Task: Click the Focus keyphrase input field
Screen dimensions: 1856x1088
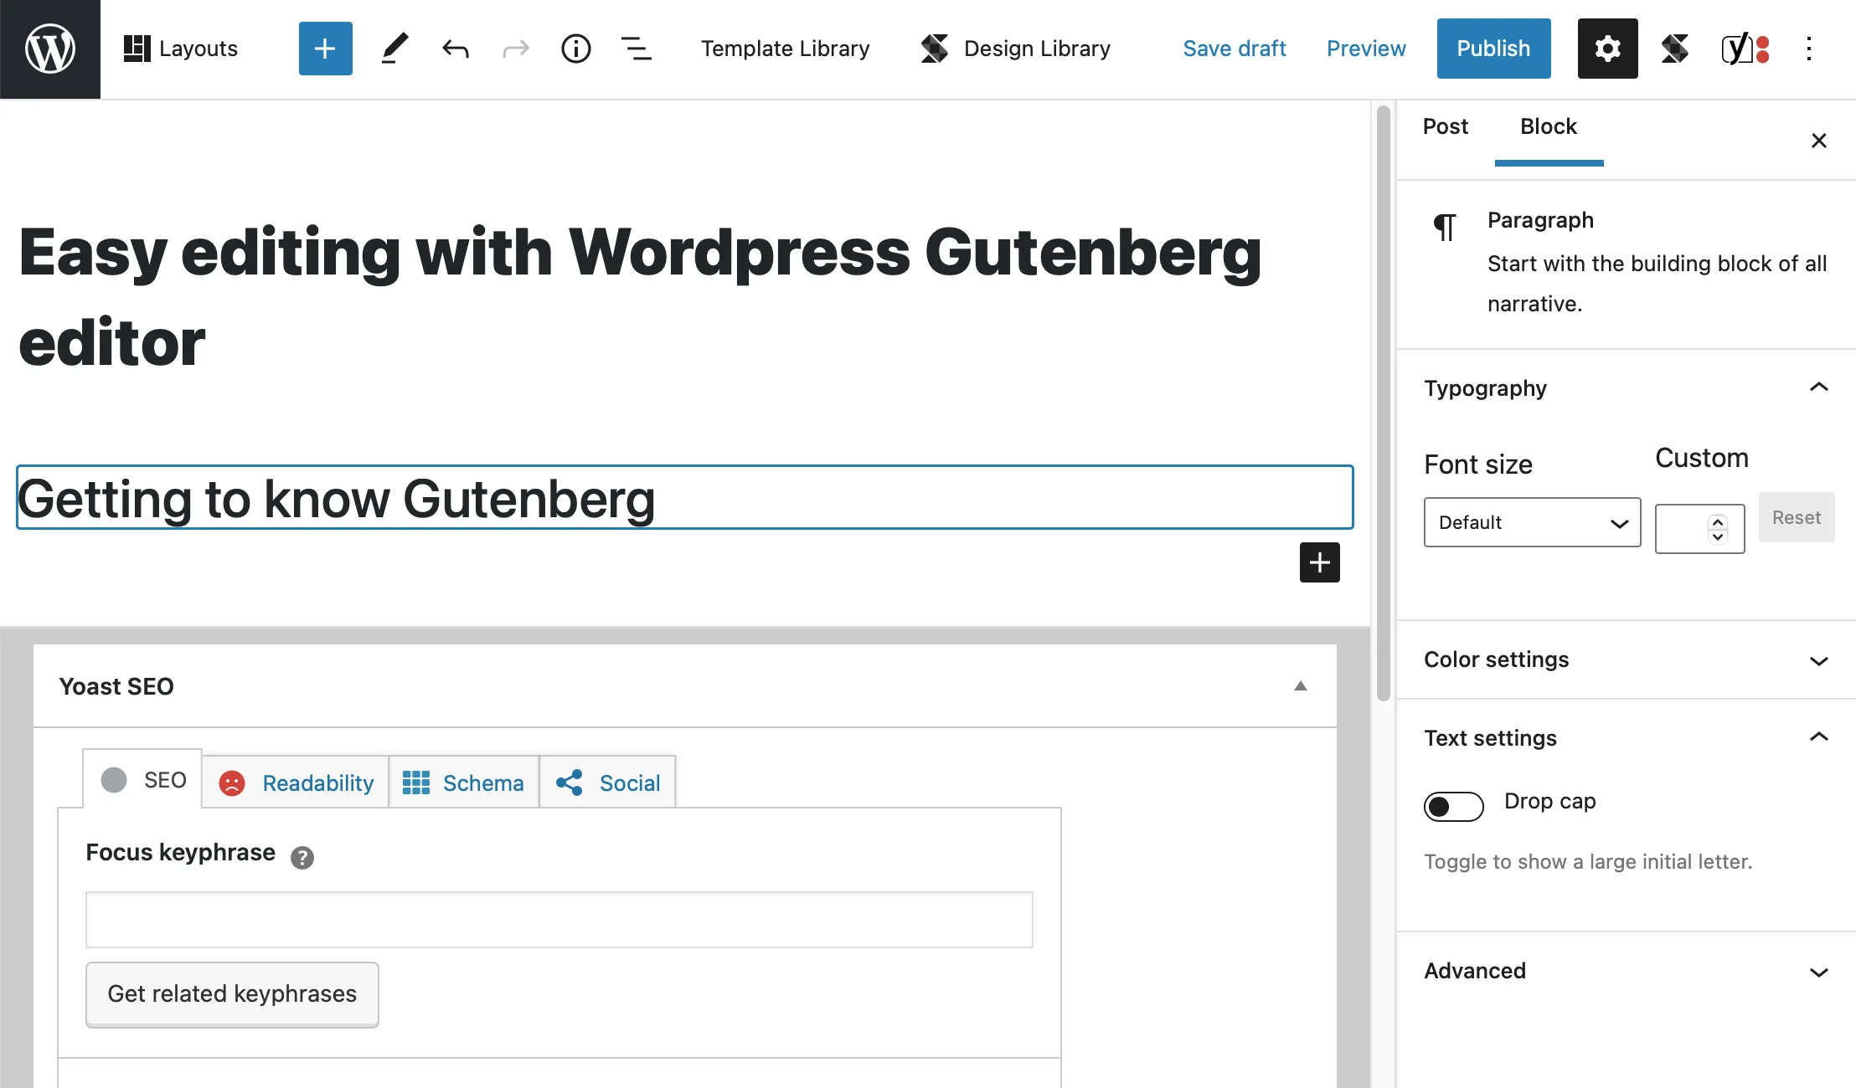Action: tap(559, 920)
